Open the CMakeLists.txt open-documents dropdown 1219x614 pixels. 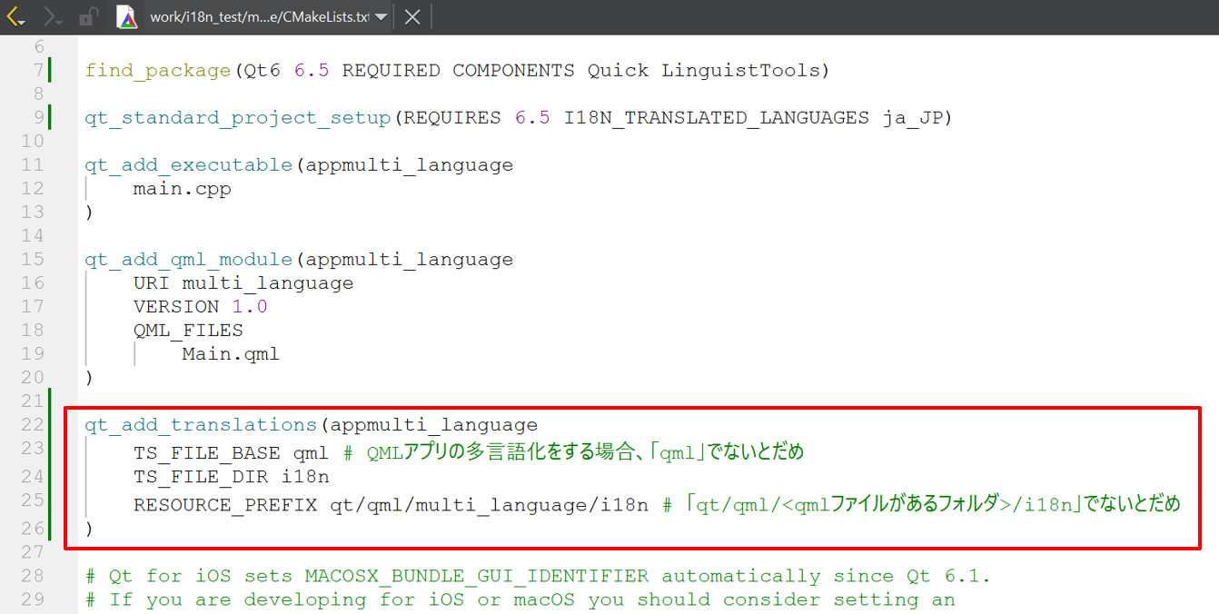click(381, 17)
